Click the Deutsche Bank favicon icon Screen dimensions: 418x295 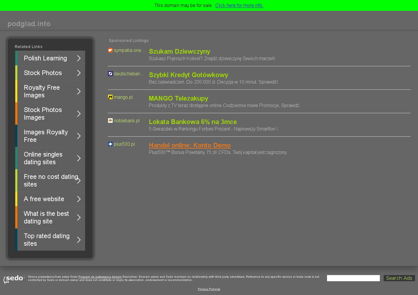click(x=110, y=74)
